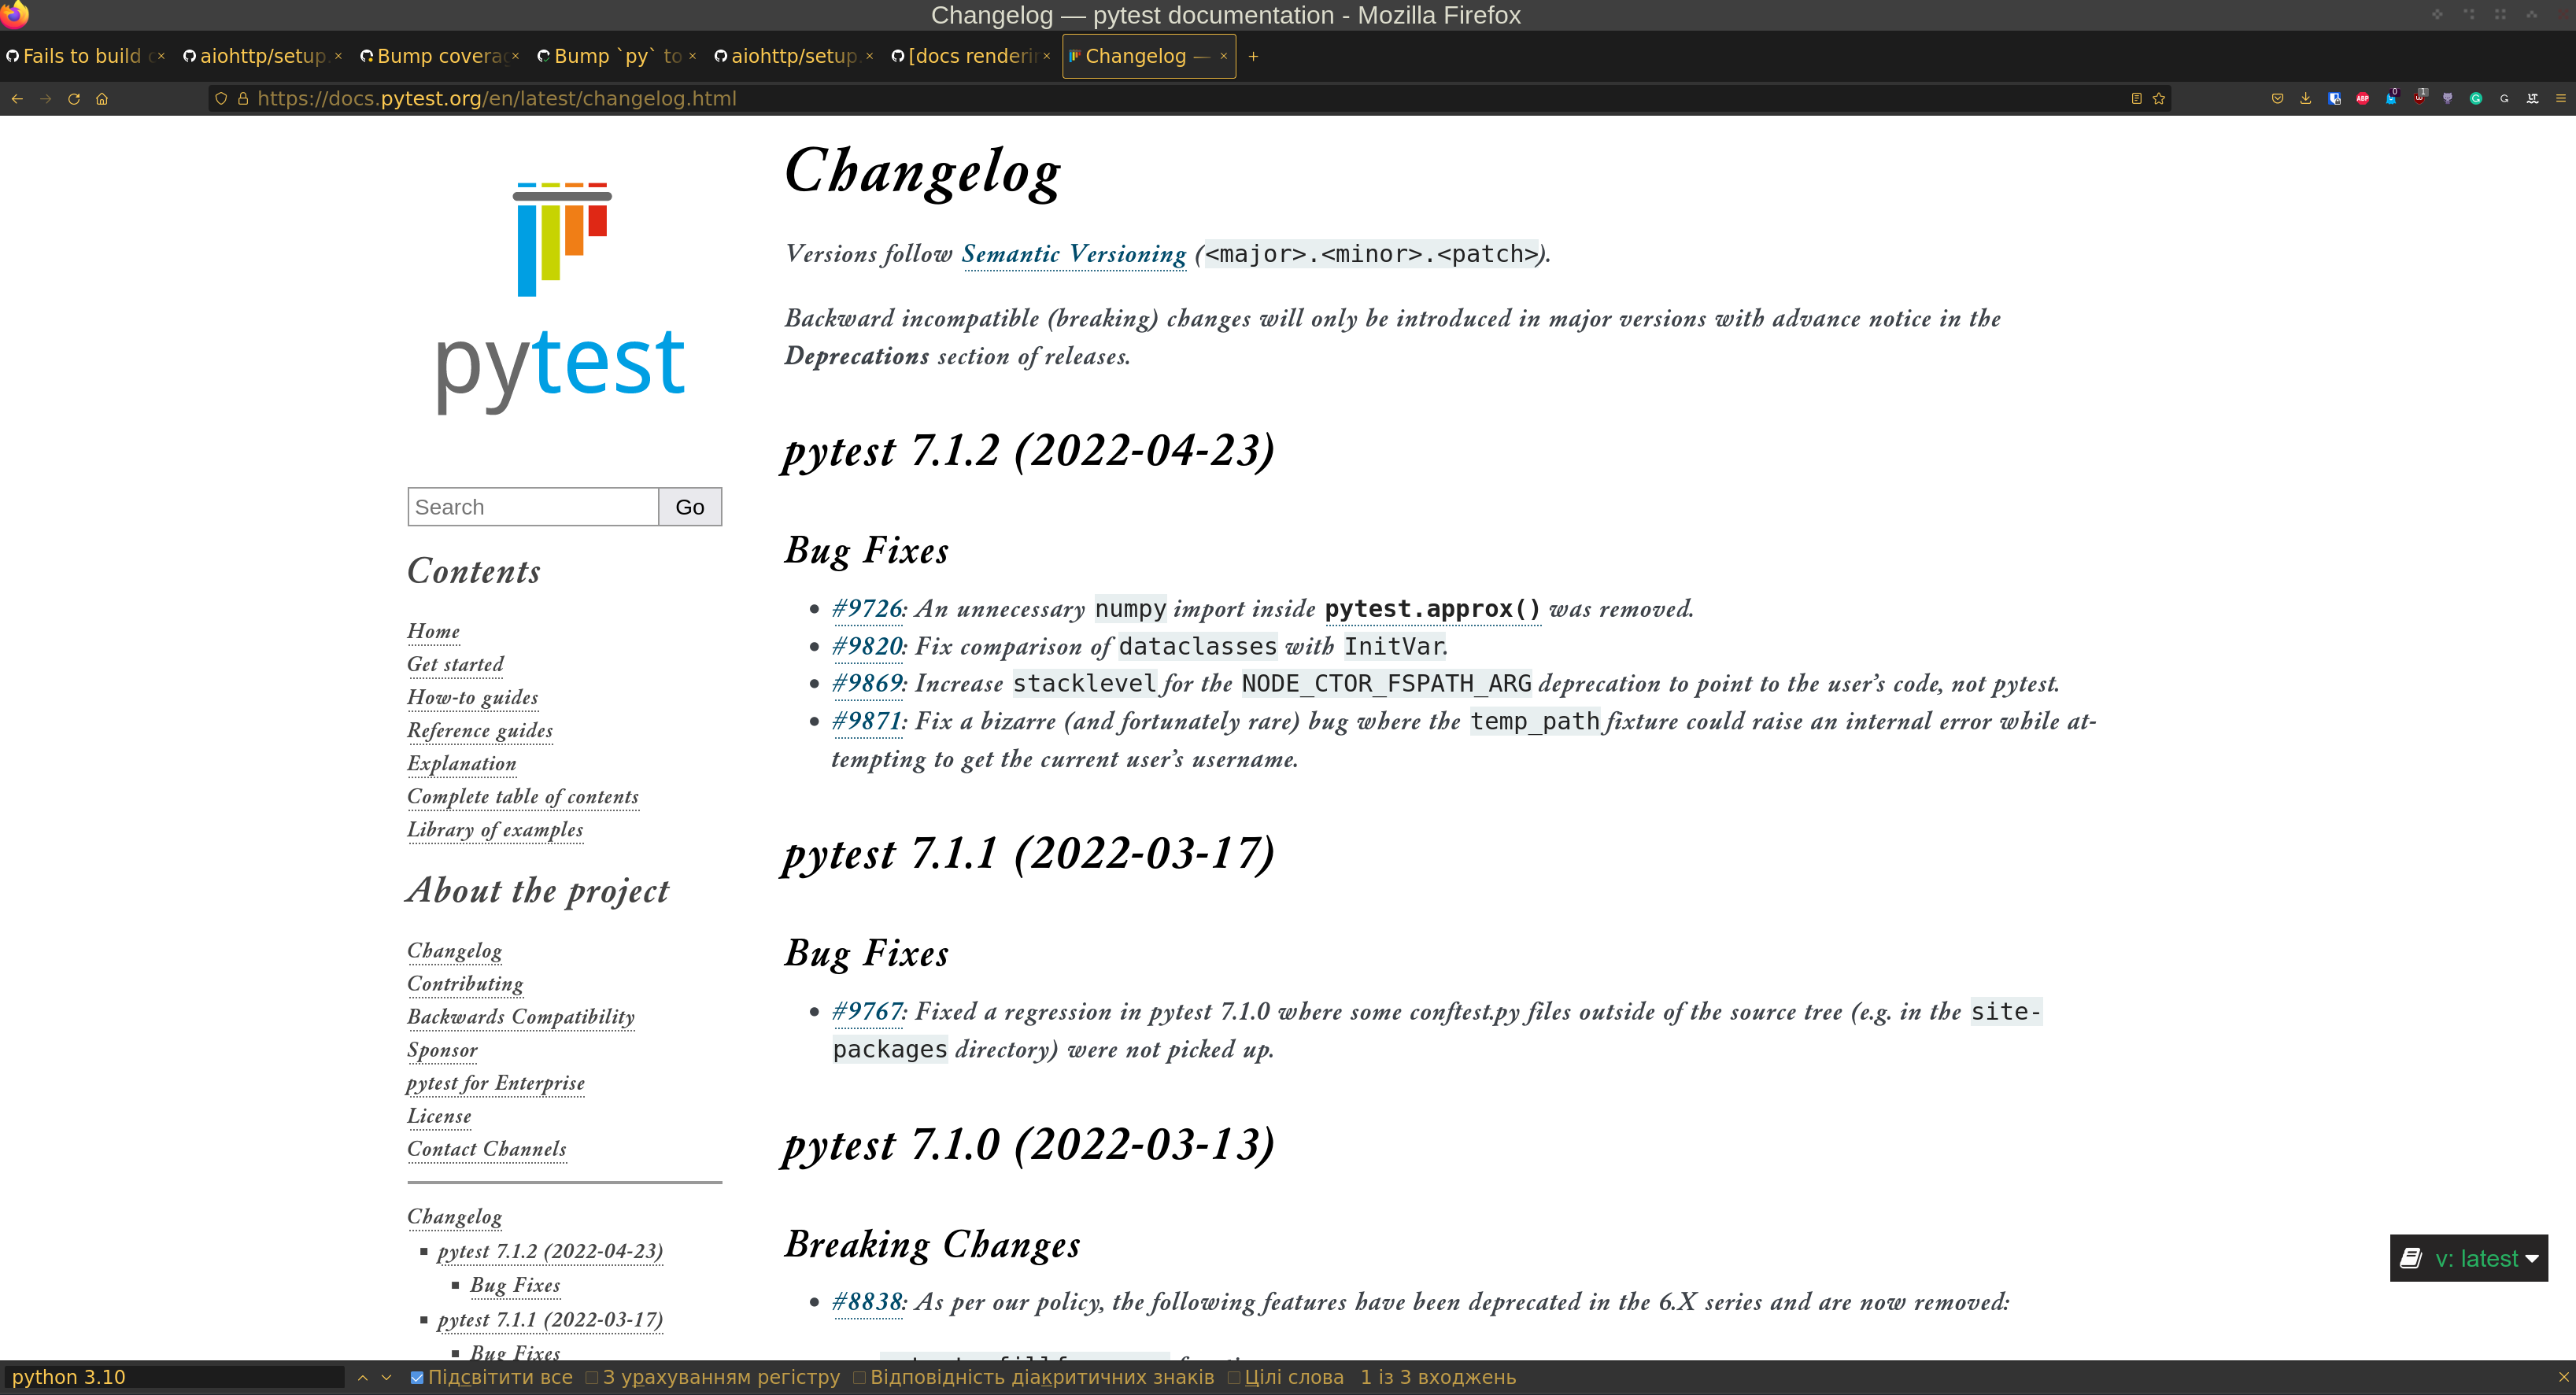Open the LanguageTool extension
The height and width of the screenshot is (1395, 2576).
pos(2533,98)
